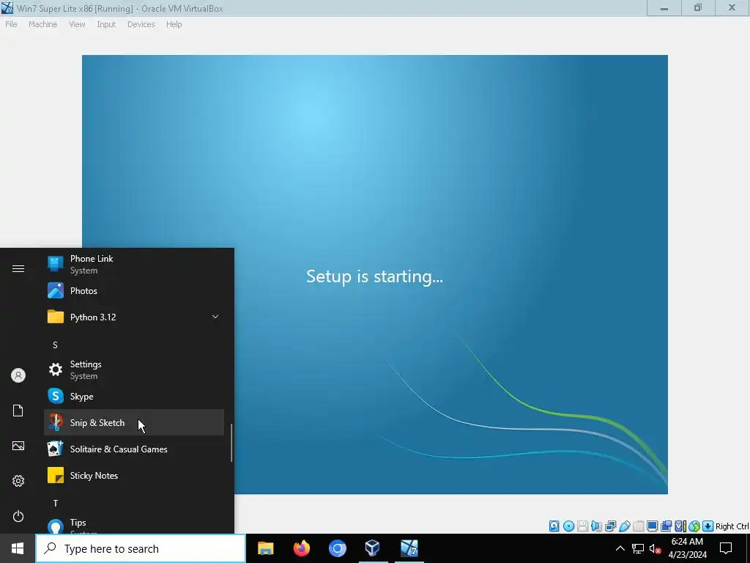Click the taskbar search box
The height and width of the screenshot is (563, 750).
141,548
